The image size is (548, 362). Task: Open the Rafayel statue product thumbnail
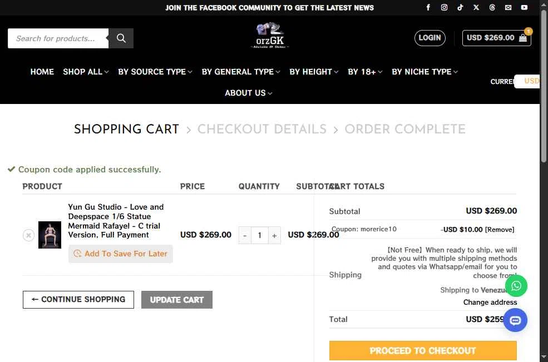pyautogui.click(x=50, y=235)
